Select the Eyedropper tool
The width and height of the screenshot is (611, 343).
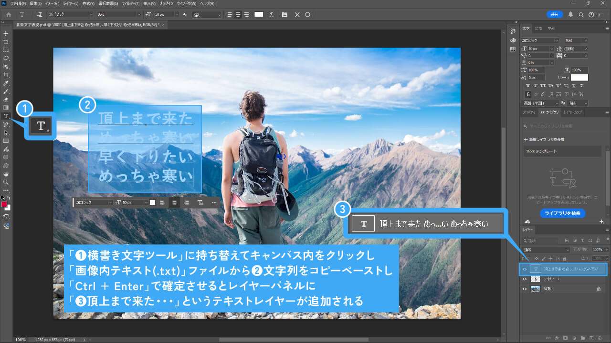tap(6, 83)
